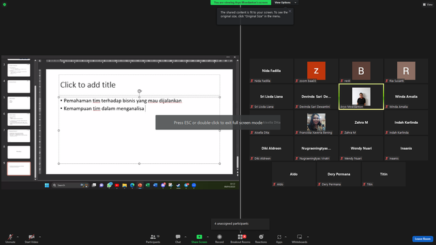The width and height of the screenshot is (436, 245).
Task: Click the File Explorer icon in shared taskbar
Action: pos(125,185)
